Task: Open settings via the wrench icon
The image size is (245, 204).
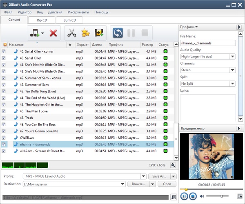Action: coord(173,165)
